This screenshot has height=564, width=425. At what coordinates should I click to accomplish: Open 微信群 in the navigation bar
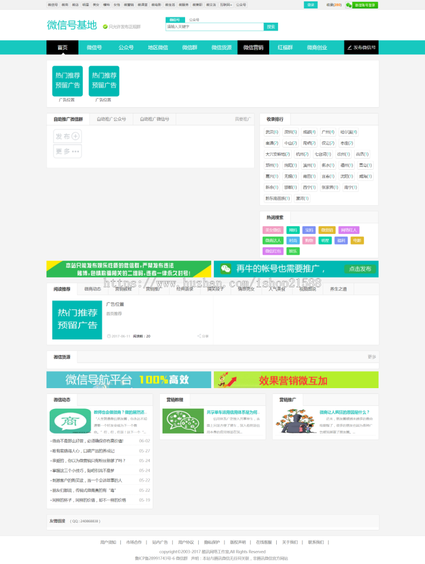pyautogui.click(x=190, y=47)
